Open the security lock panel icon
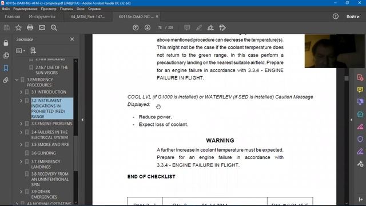366x206 pixels. pos(6,43)
